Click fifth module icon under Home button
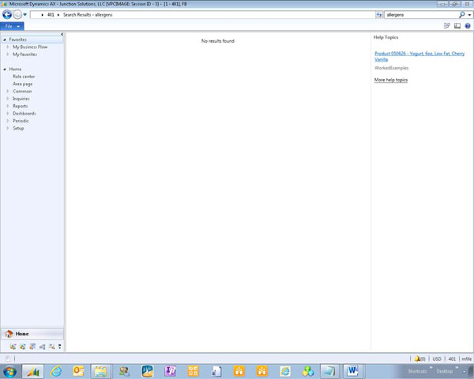The image size is (474, 379). [x=51, y=347]
